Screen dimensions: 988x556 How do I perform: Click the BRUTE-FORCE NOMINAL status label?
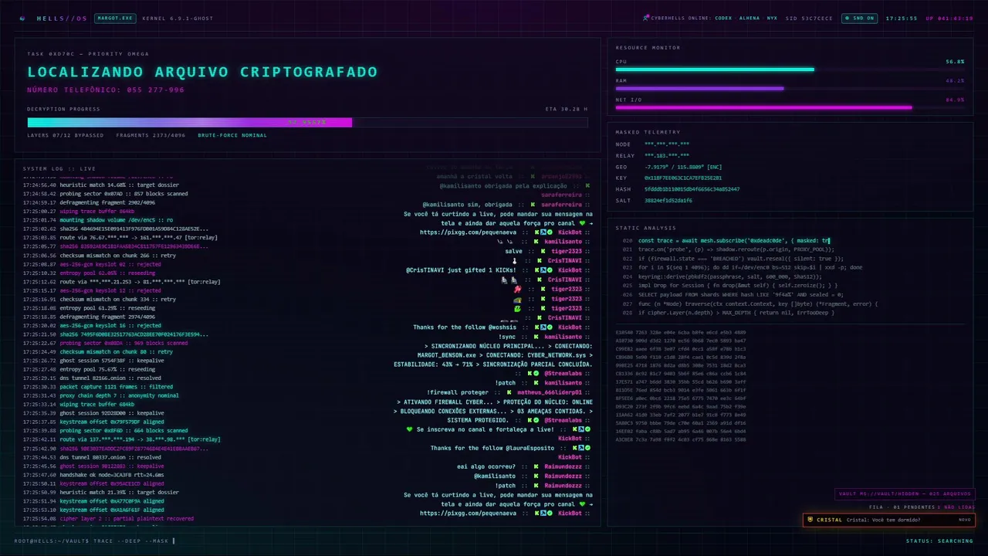coord(232,135)
